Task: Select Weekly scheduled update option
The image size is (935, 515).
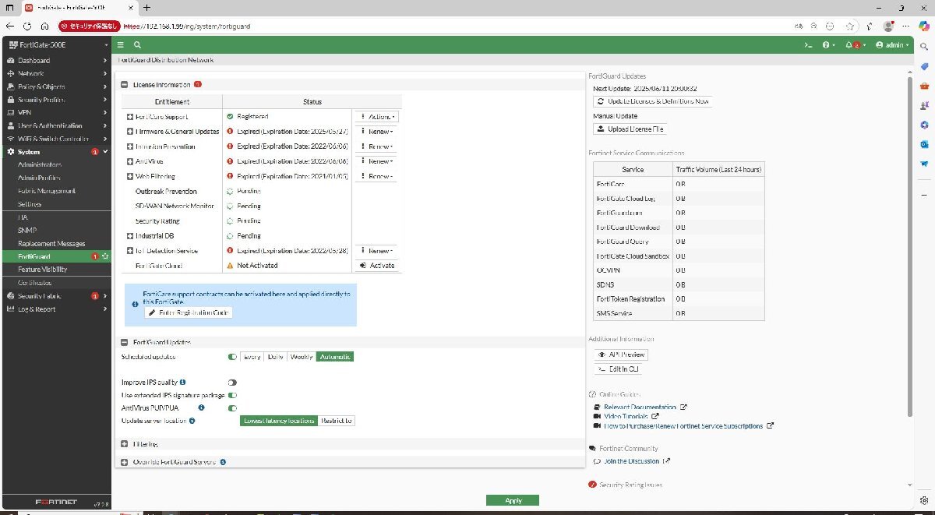Action: tap(302, 357)
